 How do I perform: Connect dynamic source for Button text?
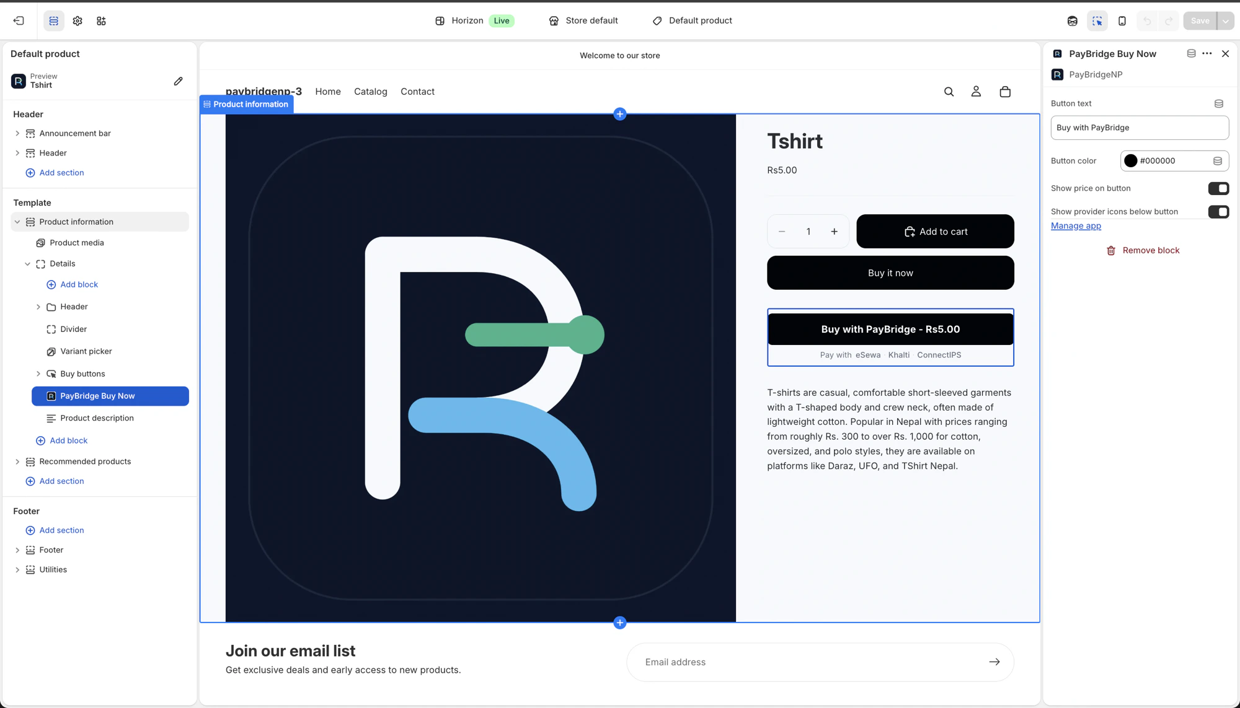pos(1219,103)
